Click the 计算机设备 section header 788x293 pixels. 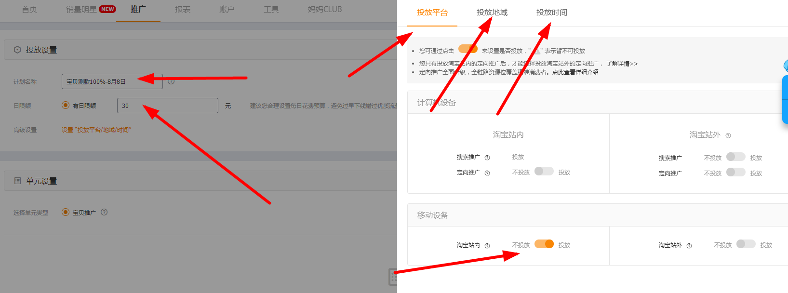pos(437,103)
